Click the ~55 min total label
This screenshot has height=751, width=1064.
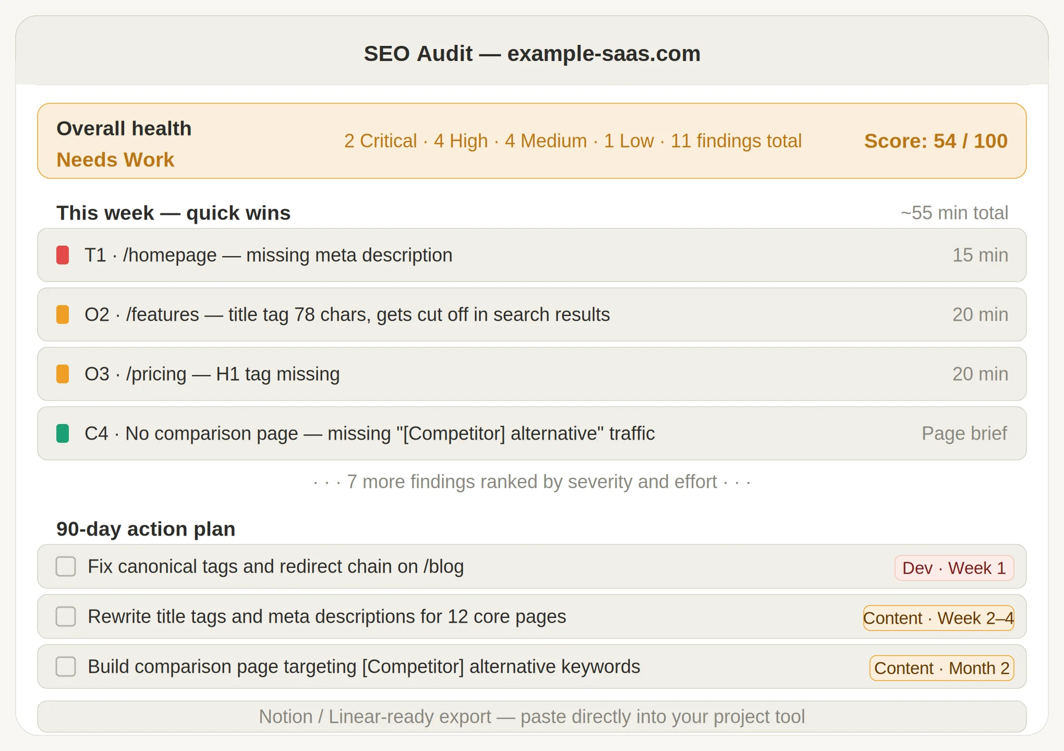(x=954, y=213)
